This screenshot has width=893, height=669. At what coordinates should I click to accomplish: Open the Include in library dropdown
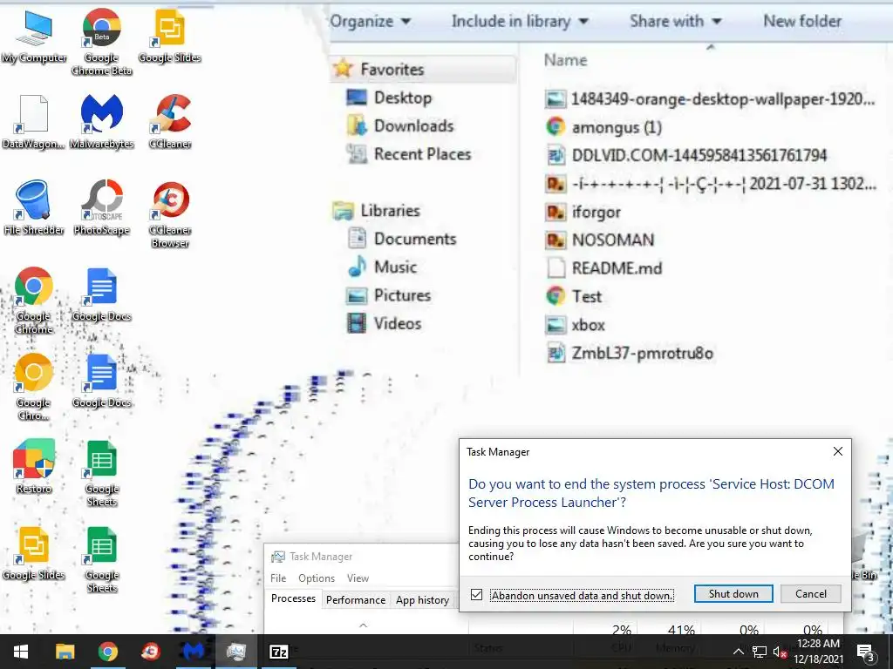coord(520,22)
